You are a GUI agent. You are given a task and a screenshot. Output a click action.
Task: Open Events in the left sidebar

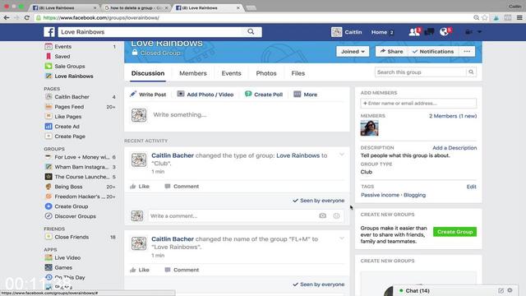63,47
